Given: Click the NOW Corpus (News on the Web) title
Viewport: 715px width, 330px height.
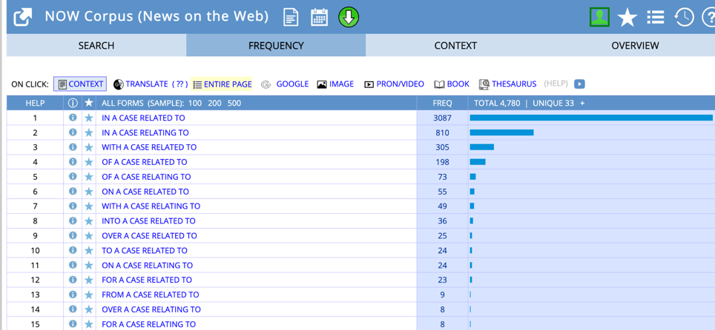Looking at the screenshot, I should tap(156, 17).
